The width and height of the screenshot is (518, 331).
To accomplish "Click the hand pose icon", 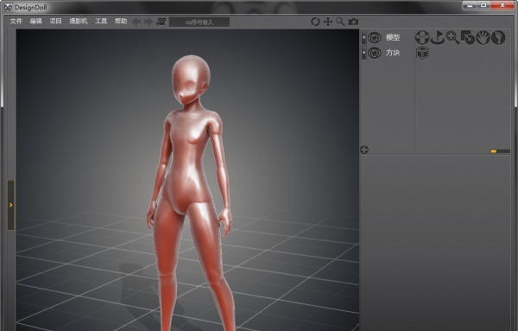I will tap(483, 38).
